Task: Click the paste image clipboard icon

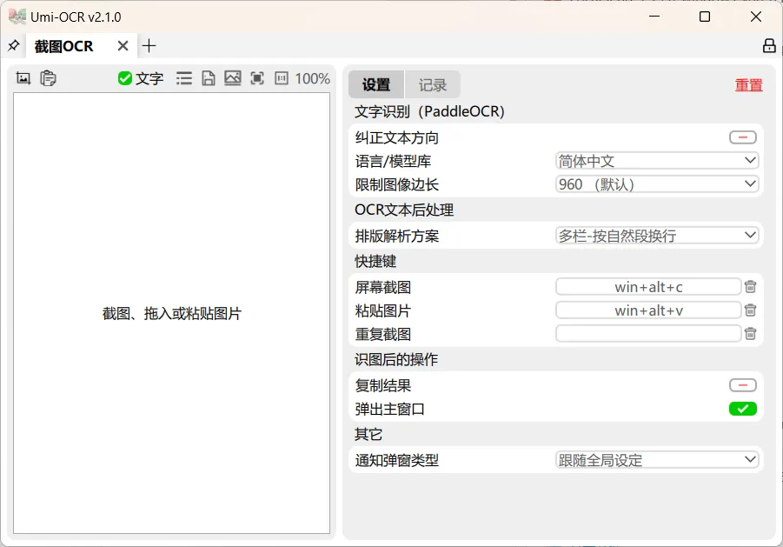Action: tap(49, 78)
